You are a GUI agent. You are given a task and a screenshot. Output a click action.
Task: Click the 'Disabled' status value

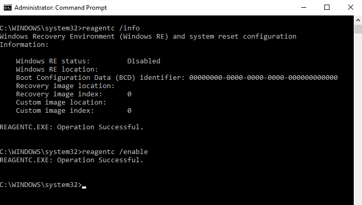click(x=143, y=61)
